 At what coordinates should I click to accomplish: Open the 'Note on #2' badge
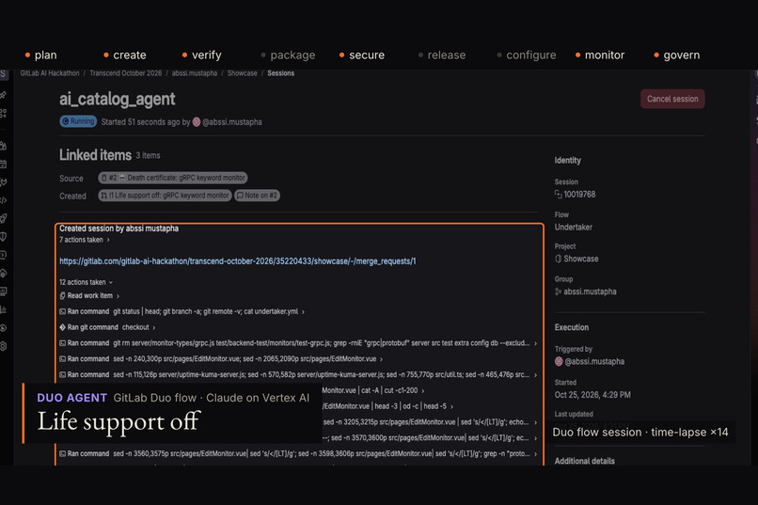coord(257,196)
